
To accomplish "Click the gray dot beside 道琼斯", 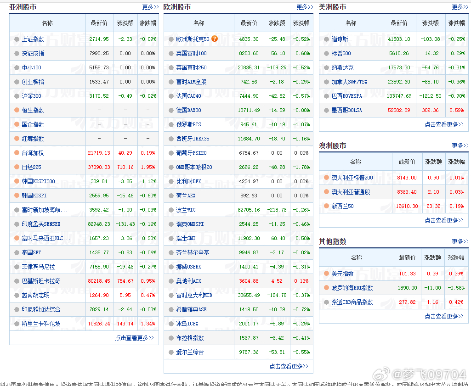I will 326,39.
